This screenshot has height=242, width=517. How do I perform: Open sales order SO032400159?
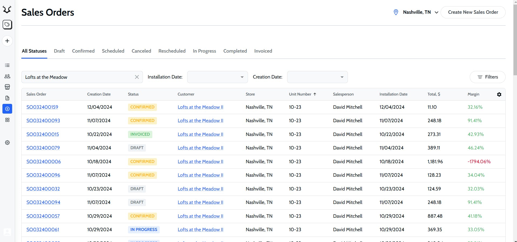click(42, 107)
